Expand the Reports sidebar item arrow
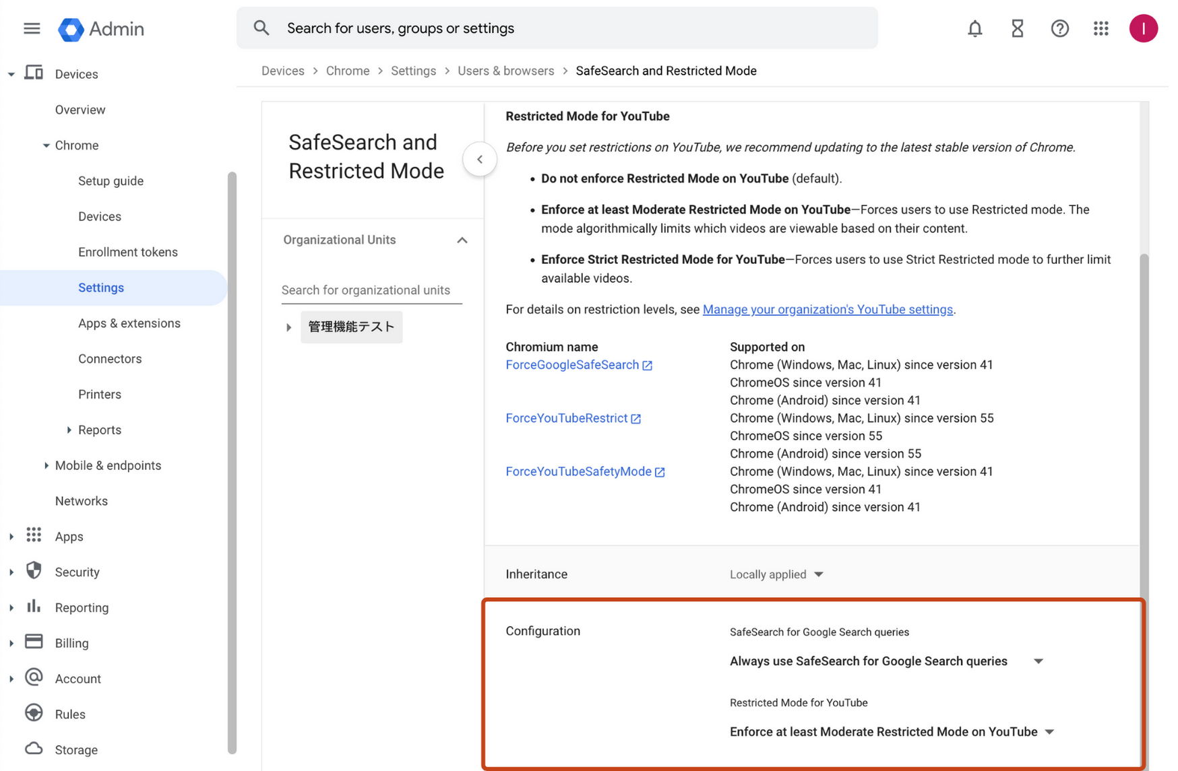Viewport: 1178px width, 771px height. (x=69, y=430)
